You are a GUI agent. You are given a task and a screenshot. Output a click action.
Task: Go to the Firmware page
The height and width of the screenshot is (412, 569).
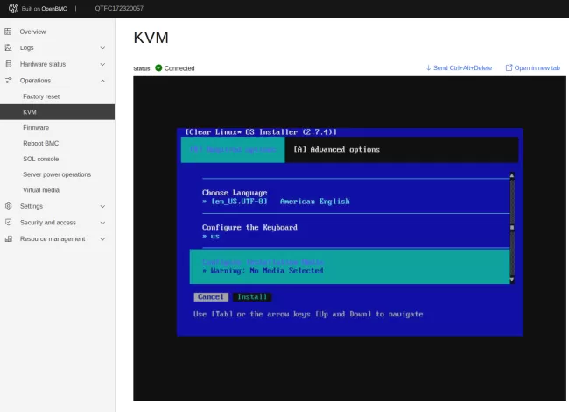36,128
